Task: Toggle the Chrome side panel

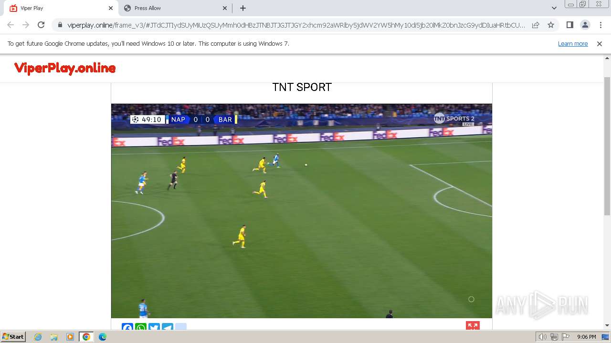Action: (x=569, y=25)
